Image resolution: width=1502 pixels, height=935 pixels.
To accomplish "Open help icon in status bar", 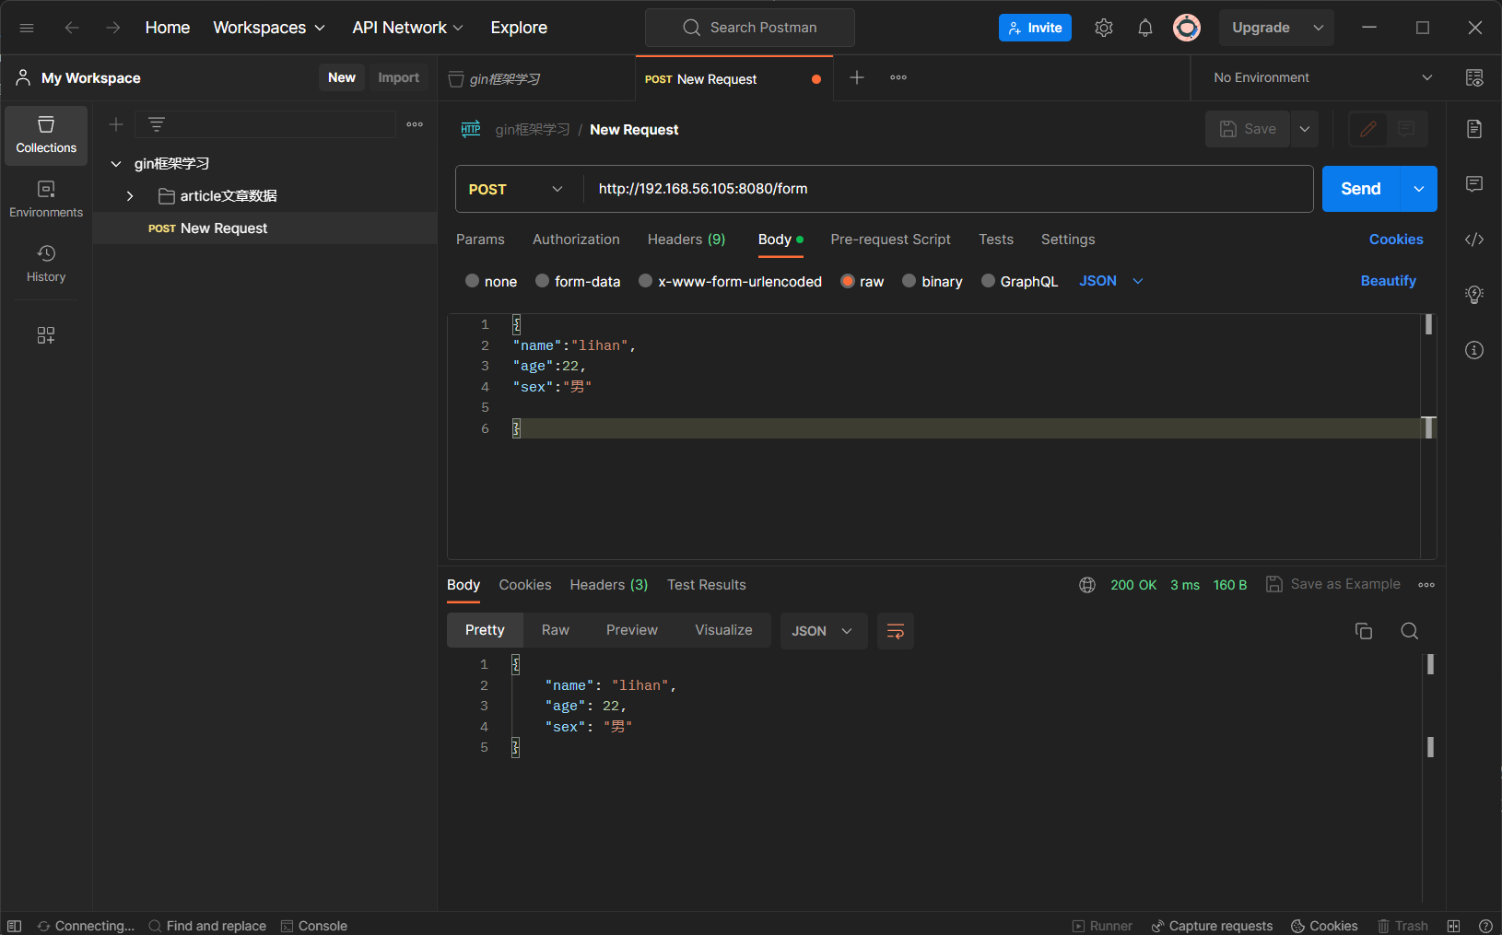I will (1485, 926).
